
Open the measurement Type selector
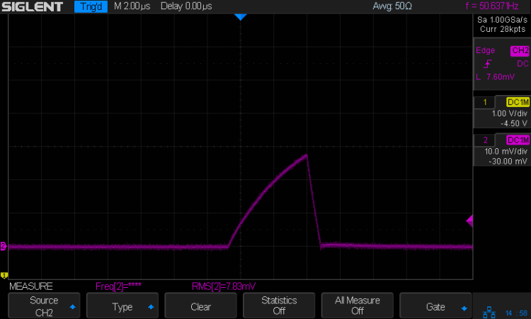122,307
